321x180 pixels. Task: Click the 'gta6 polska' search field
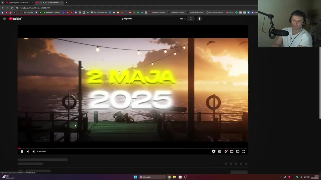point(150,18)
